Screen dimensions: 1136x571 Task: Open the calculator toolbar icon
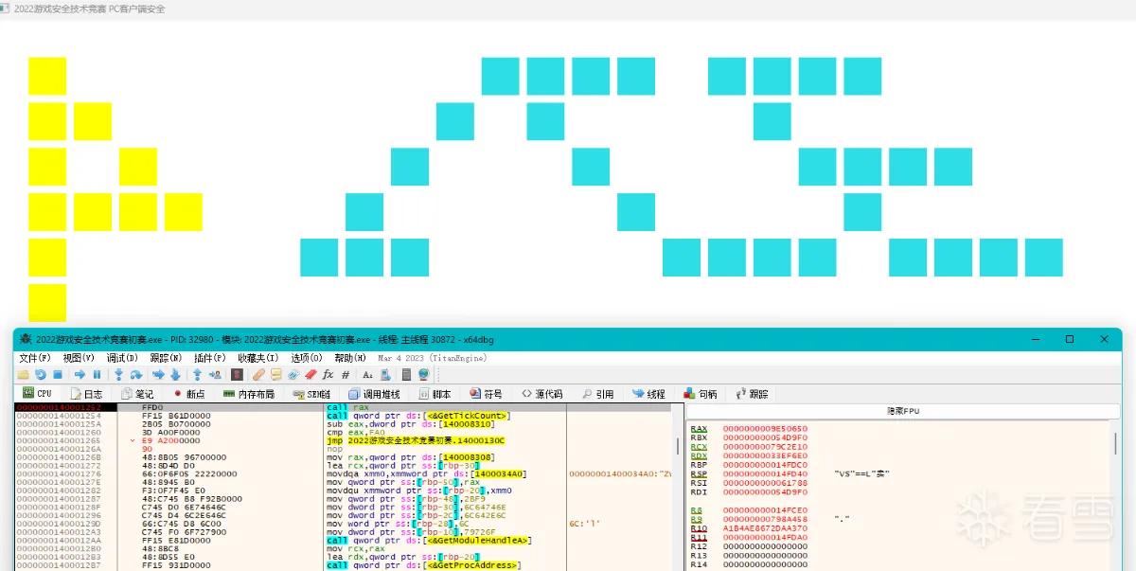(406, 375)
